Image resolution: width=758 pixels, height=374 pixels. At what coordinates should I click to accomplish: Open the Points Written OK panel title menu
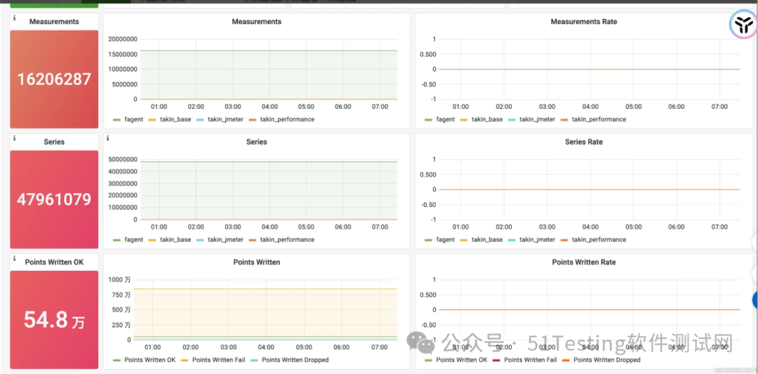click(54, 262)
